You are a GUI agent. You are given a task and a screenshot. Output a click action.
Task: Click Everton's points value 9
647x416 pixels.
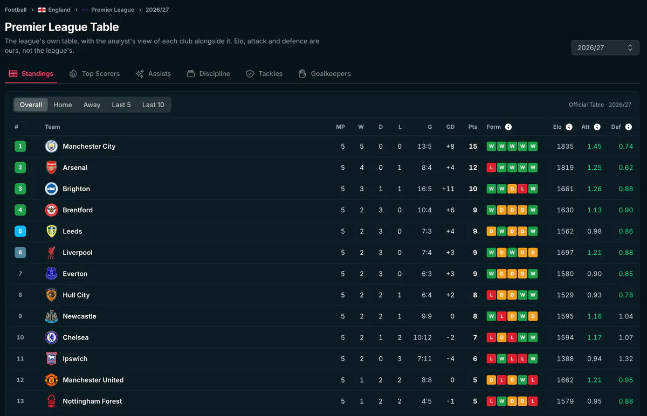coord(475,274)
